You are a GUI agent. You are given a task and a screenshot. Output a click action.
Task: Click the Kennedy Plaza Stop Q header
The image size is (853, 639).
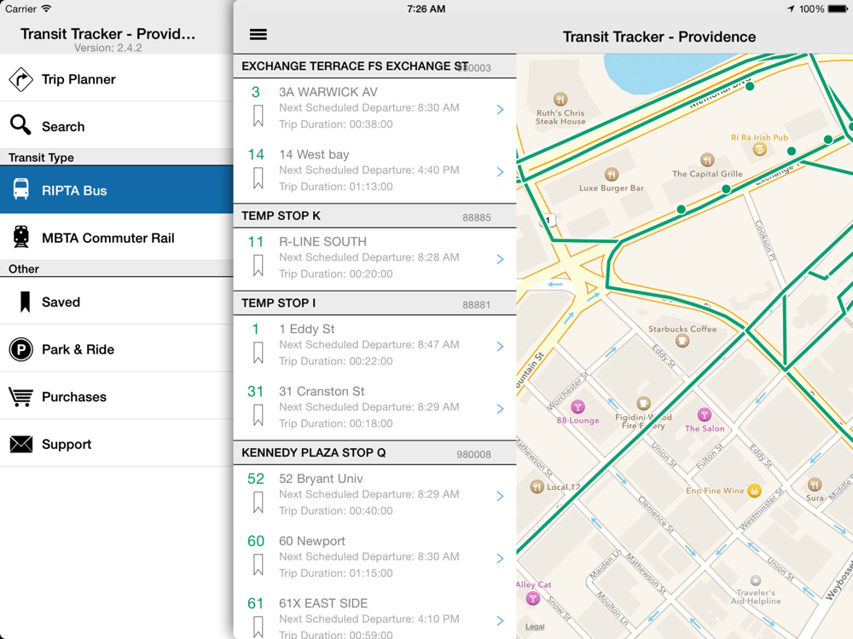374,453
